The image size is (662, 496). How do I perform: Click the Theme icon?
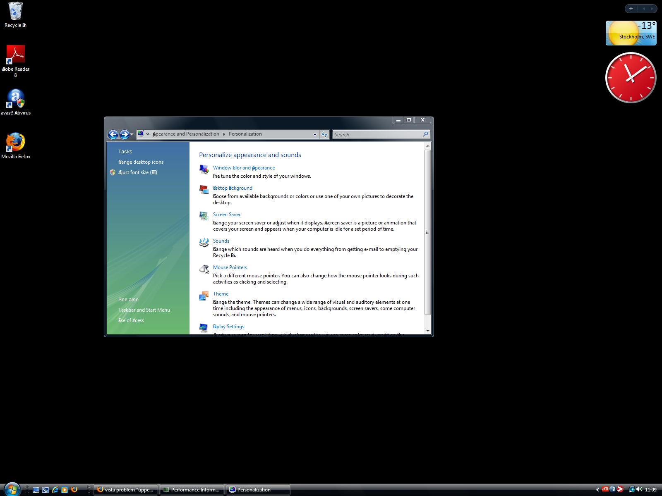[204, 295]
